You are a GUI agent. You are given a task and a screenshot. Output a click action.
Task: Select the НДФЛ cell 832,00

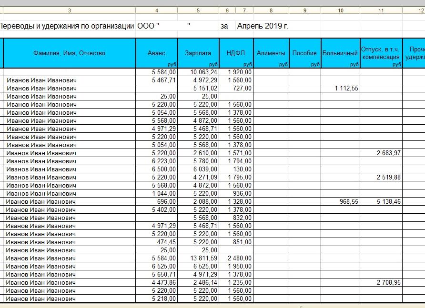pos(236,218)
